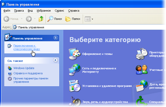Open the Back history dropdown arrow
Image resolution: width=166 pixels, height=107 pixels.
(x=22, y=19)
